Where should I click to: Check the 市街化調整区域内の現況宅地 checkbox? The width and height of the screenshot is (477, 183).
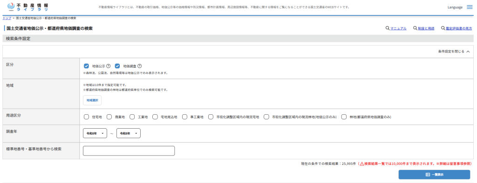211,117
